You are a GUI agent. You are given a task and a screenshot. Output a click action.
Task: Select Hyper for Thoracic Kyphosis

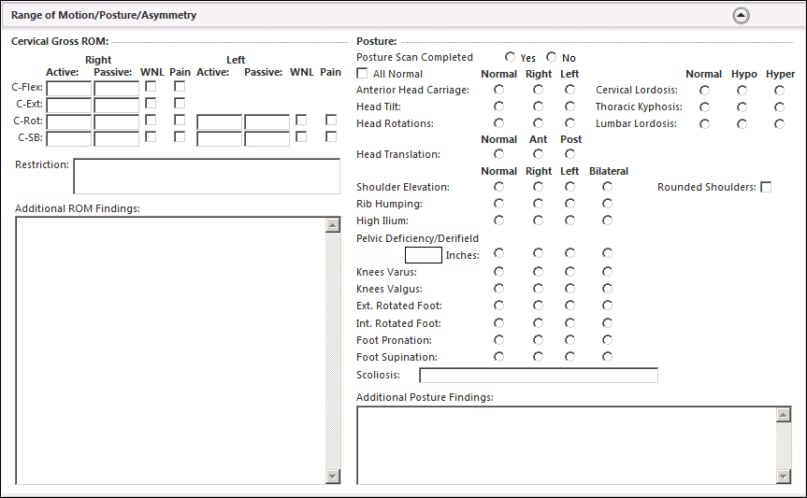(x=779, y=107)
